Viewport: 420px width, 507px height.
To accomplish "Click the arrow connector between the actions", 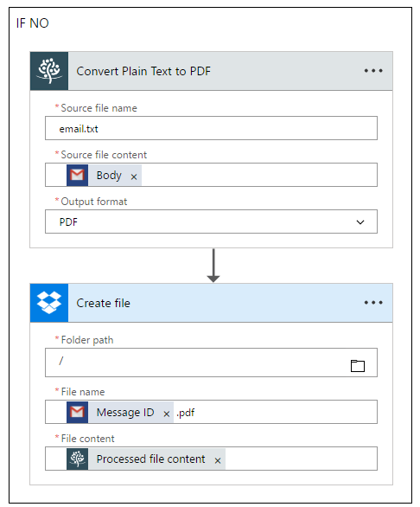I will point(213,266).
